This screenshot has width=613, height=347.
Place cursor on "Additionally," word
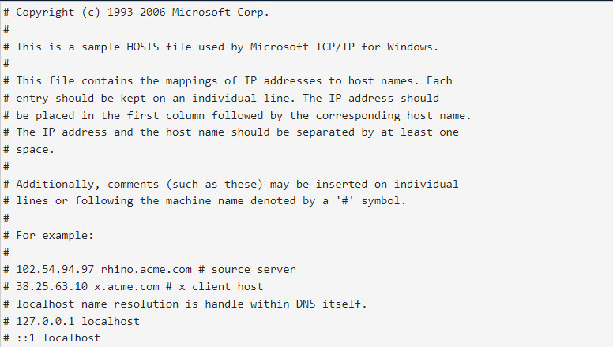(55, 185)
